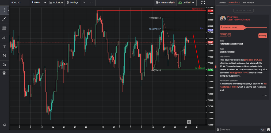Open the Untitled layout dropdown

186,3
